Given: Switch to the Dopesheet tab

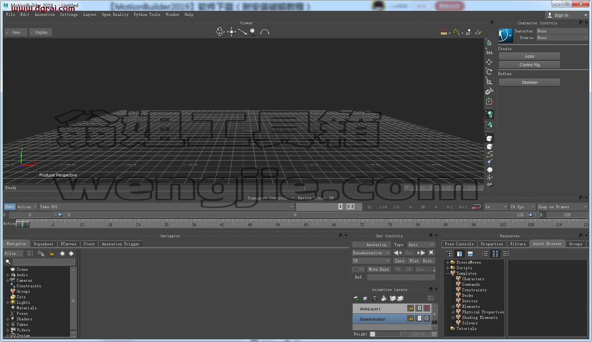Looking at the screenshot, I should coord(43,244).
